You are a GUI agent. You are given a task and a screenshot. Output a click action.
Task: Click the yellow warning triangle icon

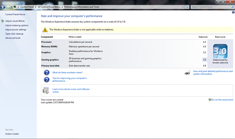45,30
